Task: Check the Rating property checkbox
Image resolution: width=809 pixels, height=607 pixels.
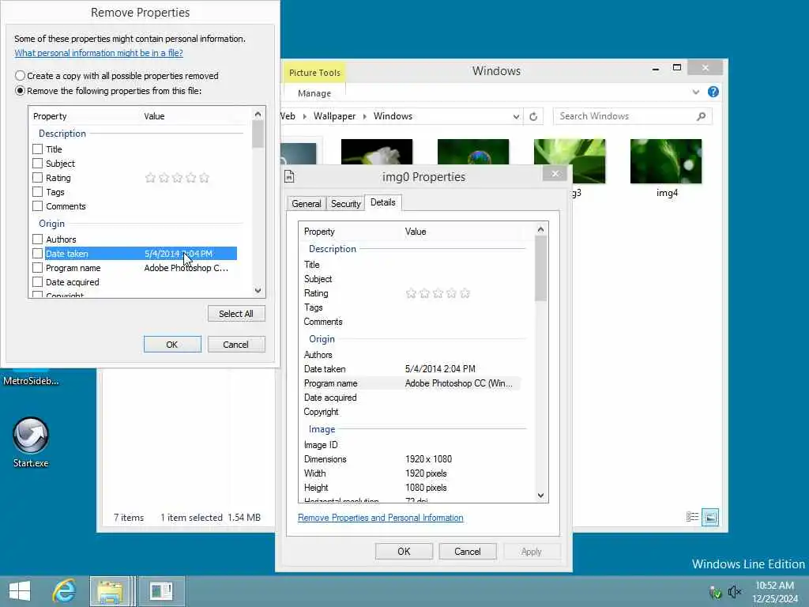Action: 38,178
